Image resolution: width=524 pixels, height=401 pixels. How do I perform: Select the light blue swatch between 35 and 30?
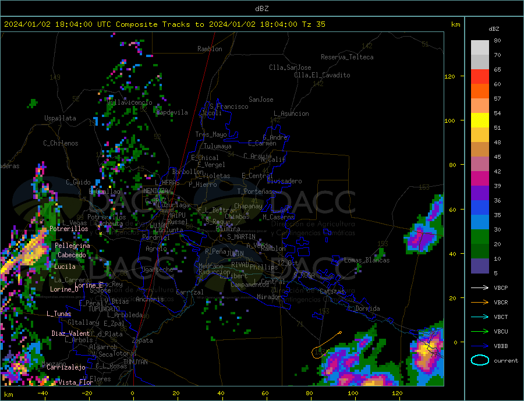click(x=480, y=222)
